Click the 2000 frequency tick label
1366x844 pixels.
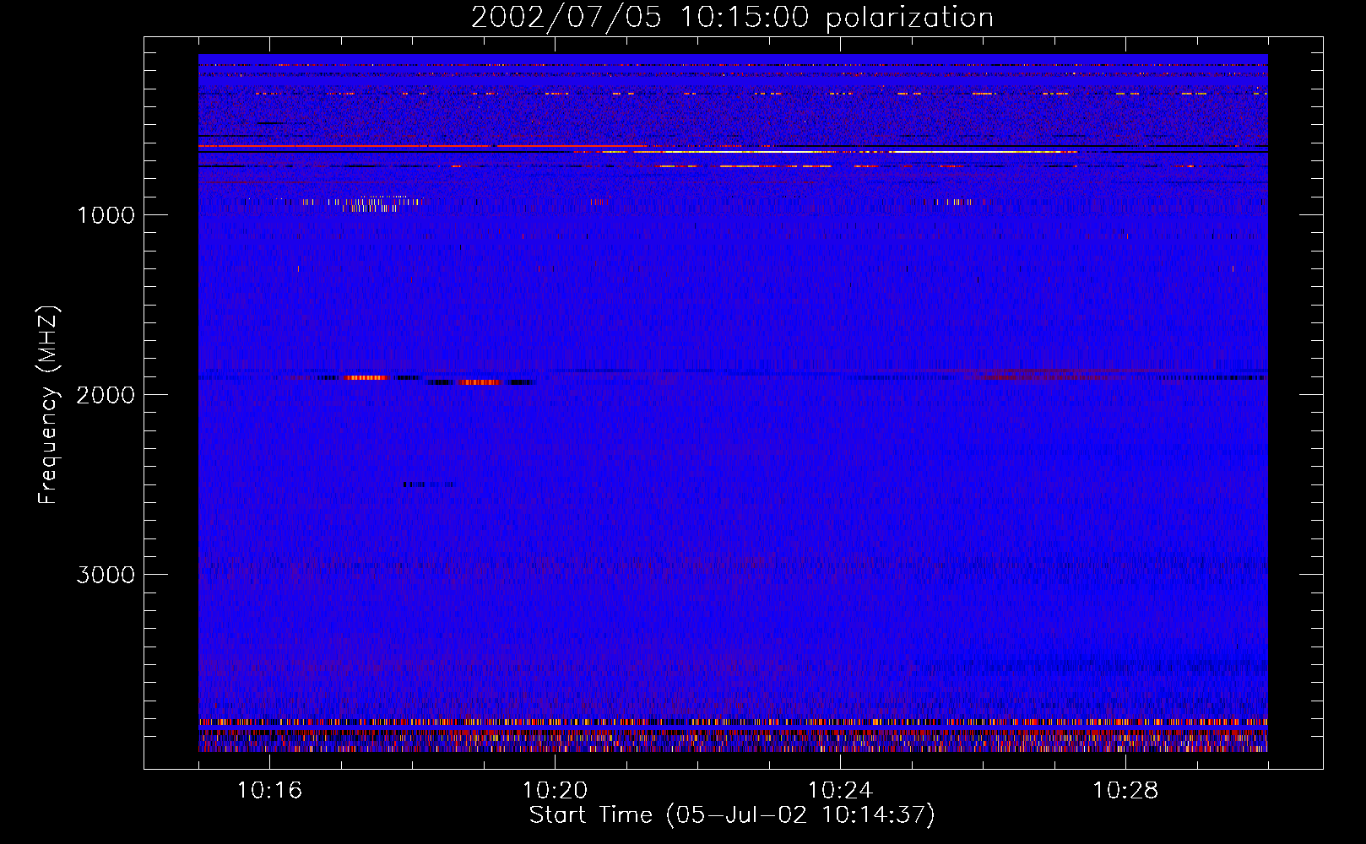106,395
